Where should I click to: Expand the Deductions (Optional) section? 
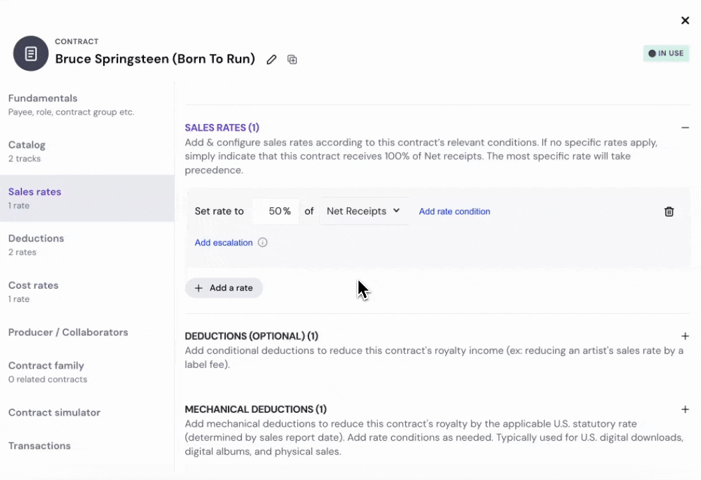[x=685, y=336]
